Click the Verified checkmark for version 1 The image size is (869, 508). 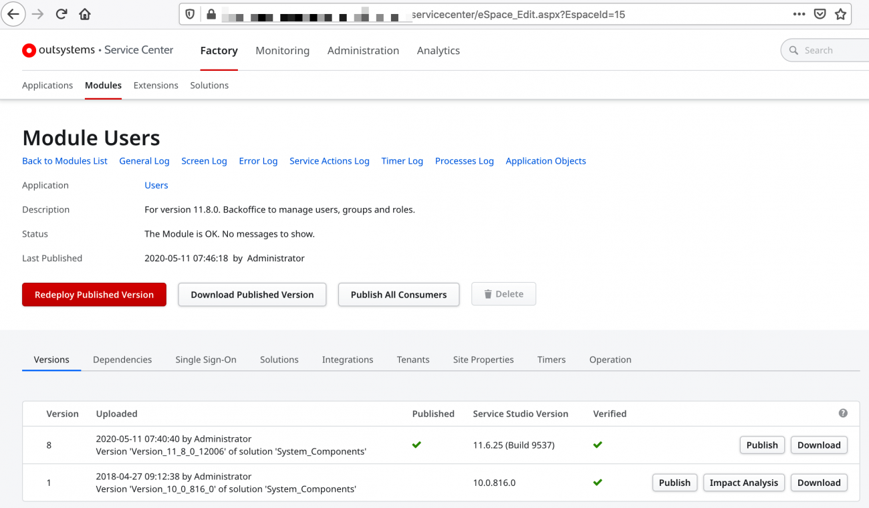(598, 482)
